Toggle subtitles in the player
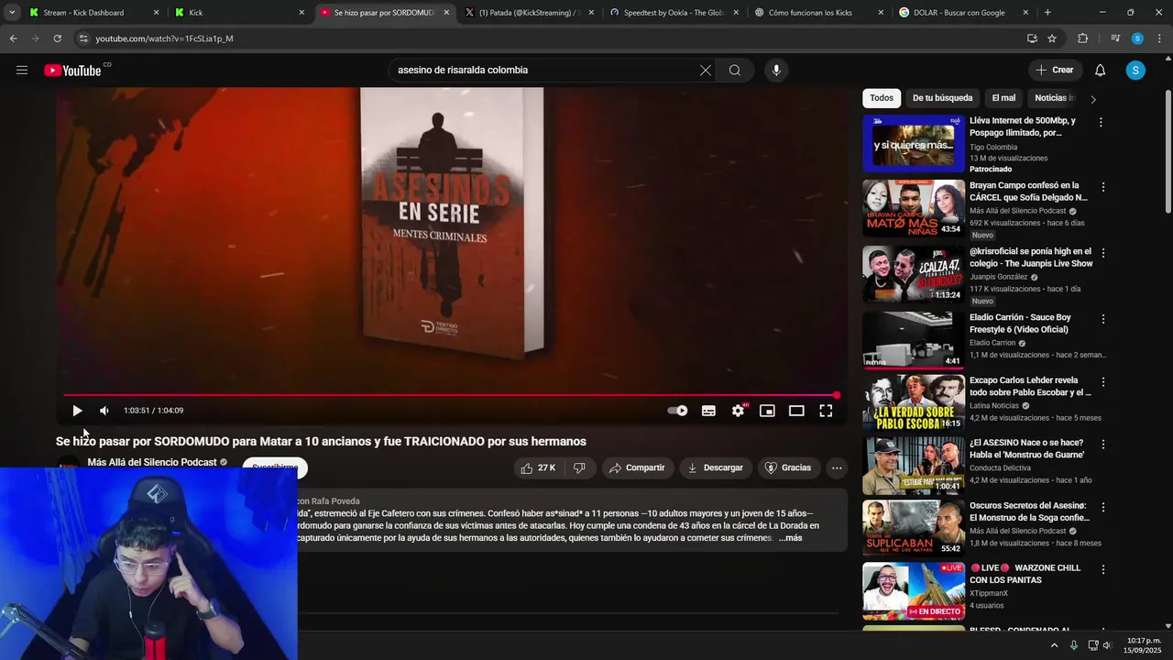 point(708,411)
